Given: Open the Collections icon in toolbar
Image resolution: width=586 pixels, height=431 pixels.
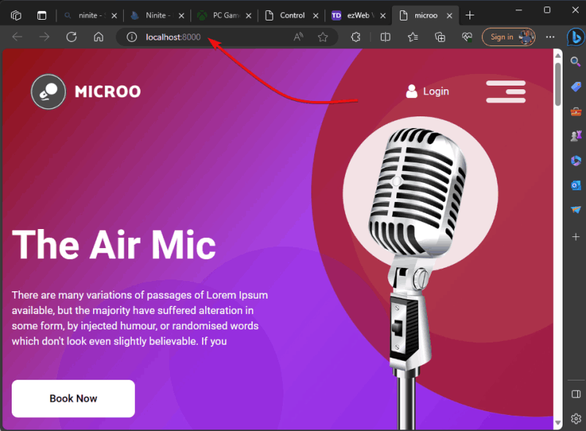Looking at the screenshot, I should click(x=440, y=37).
